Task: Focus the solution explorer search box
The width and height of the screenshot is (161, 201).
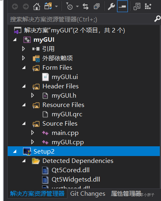Action: tap(81, 19)
